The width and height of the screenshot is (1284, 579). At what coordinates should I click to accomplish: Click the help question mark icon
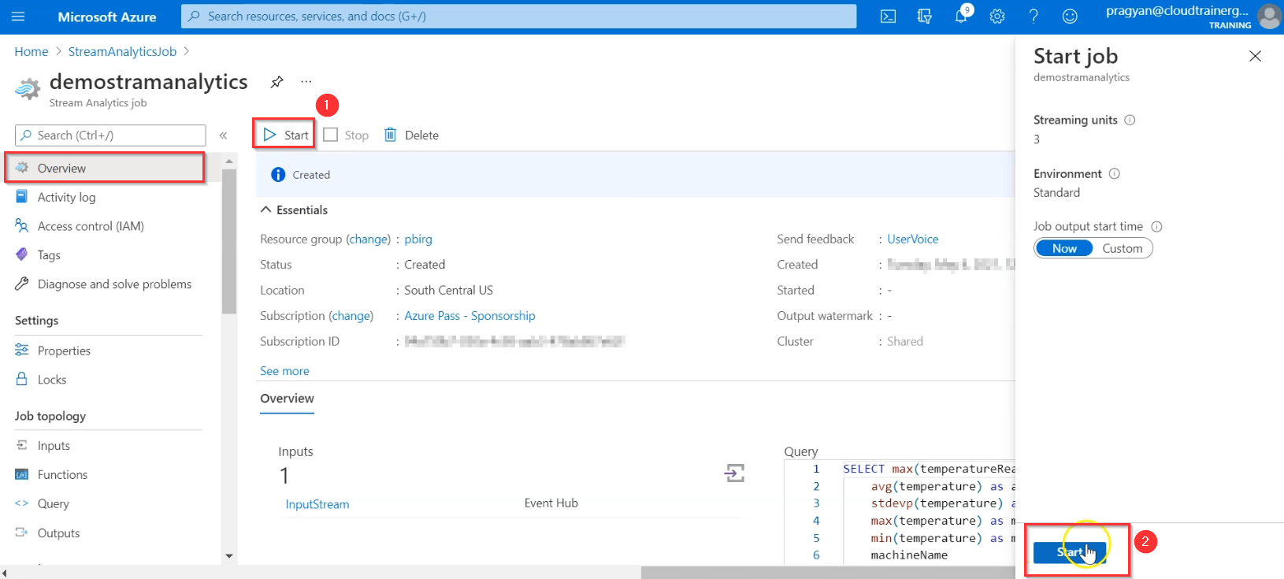[1034, 17]
